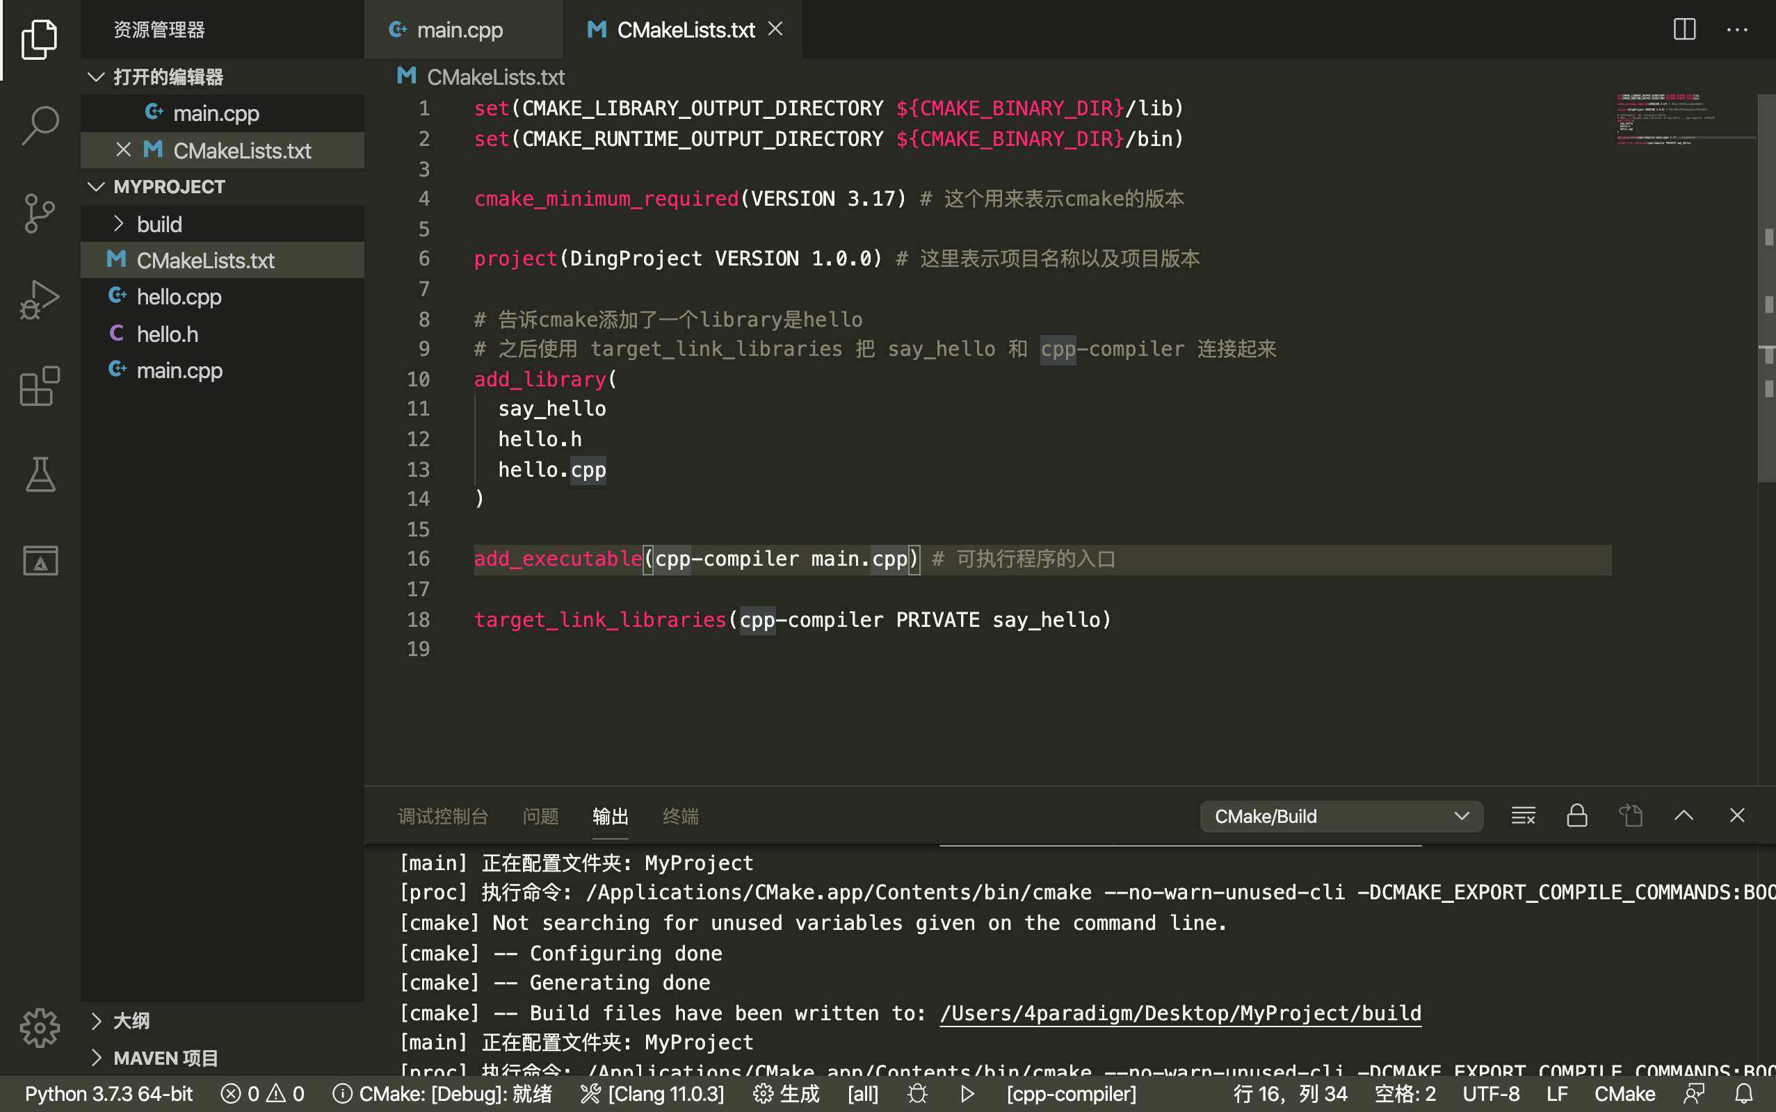Close CMakeLists.txt in open editors list
Screen dimensions: 1776x1112
click(124, 150)
